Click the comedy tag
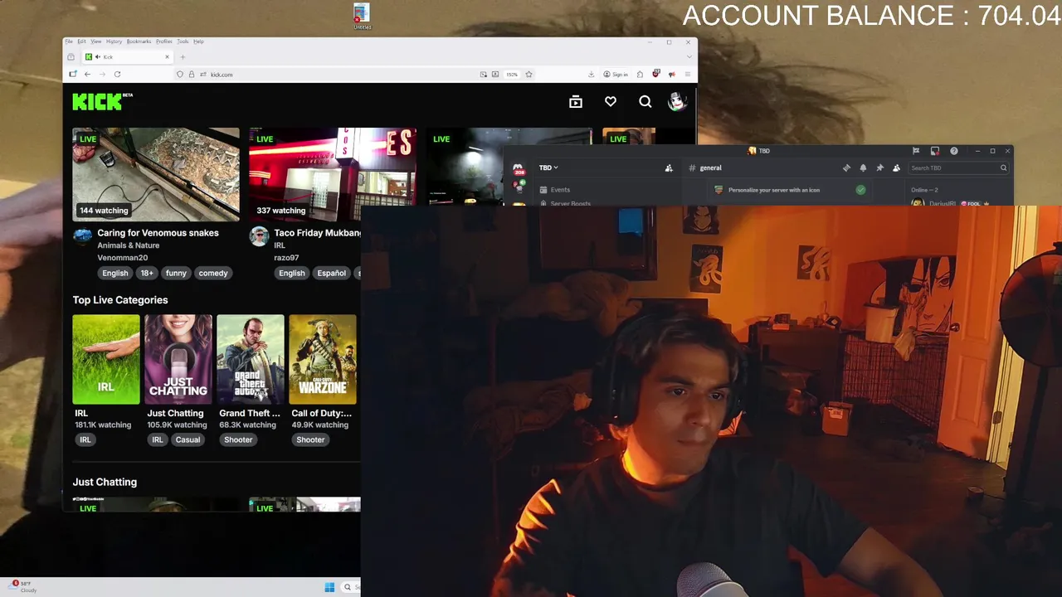1062x597 pixels. point(213,273)
